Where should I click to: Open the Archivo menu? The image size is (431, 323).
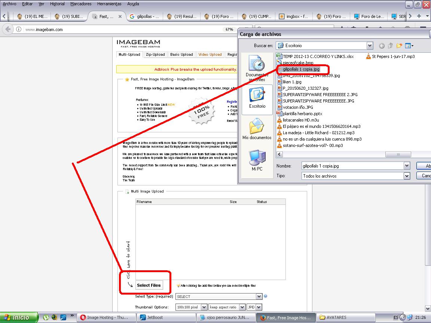click(x=9, y=4)
